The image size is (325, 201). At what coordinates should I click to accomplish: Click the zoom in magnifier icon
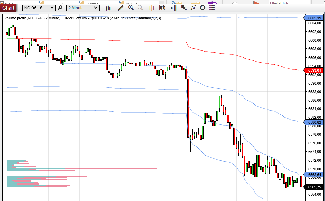coord(131,8)
